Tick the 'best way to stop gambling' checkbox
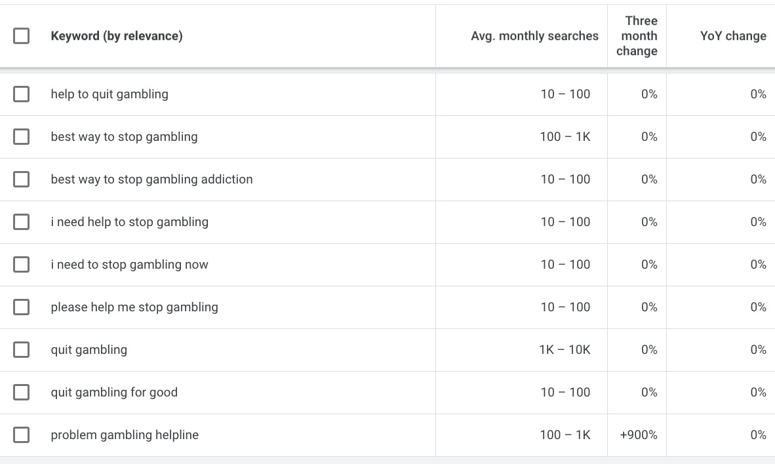 click(x=22, y=137)
